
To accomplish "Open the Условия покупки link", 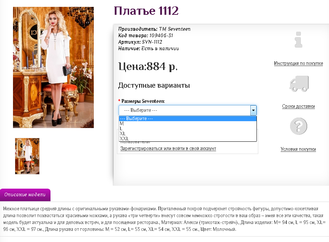I will point(298,149).
